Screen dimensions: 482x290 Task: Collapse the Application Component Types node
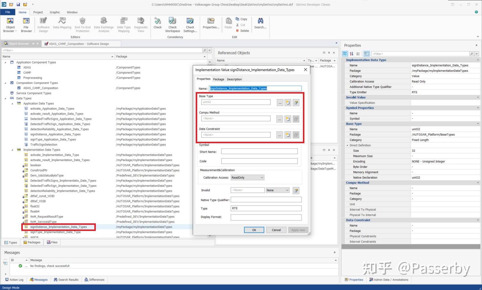coord(5,63)
